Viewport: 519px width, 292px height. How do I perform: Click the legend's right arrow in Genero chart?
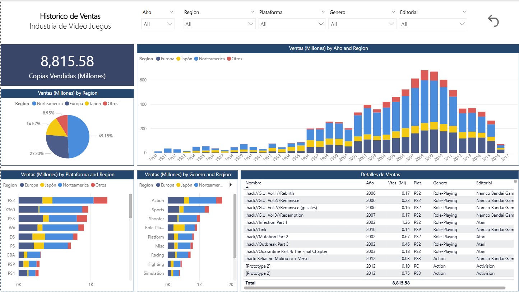[230, 185]
